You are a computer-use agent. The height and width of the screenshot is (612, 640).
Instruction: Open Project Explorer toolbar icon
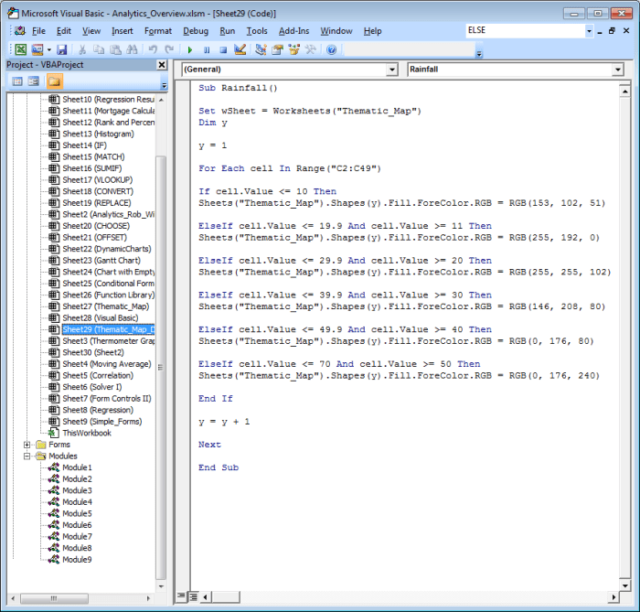point(261,49)
